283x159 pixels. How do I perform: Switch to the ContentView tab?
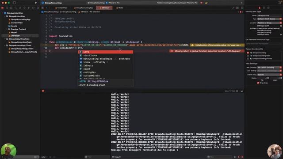61,8
